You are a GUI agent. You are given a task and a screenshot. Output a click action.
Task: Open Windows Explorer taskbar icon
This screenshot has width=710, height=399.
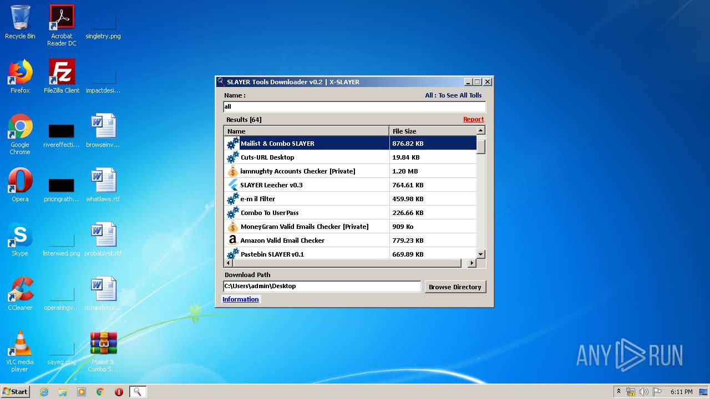[x=63, y=392]
